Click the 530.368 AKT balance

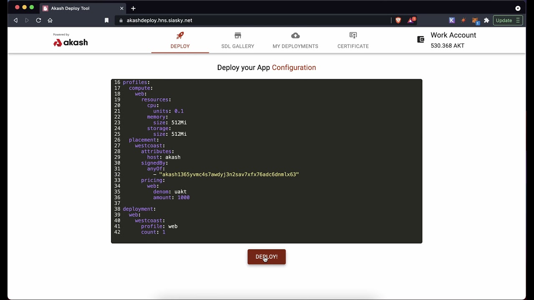pyautogui.click(x=447, y=46)
